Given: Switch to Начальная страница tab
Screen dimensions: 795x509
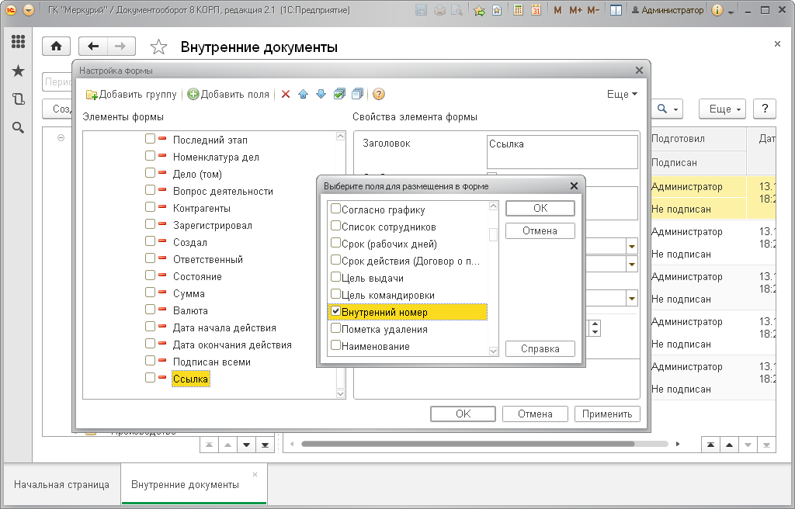Looking at the screenshot, I should pos(61,485).
